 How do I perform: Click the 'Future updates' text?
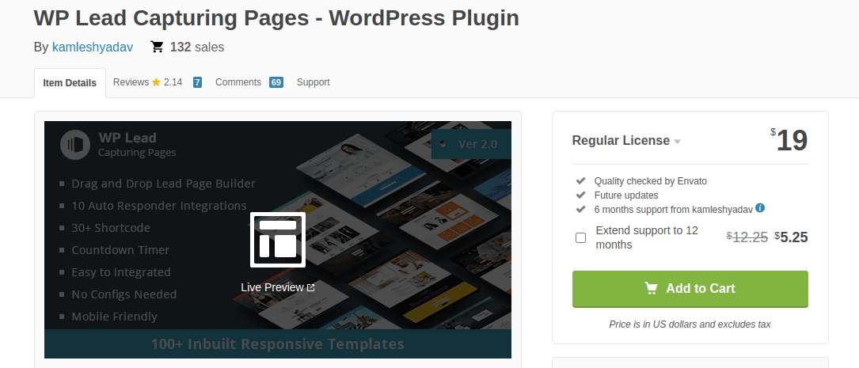(x=626, y=195)
